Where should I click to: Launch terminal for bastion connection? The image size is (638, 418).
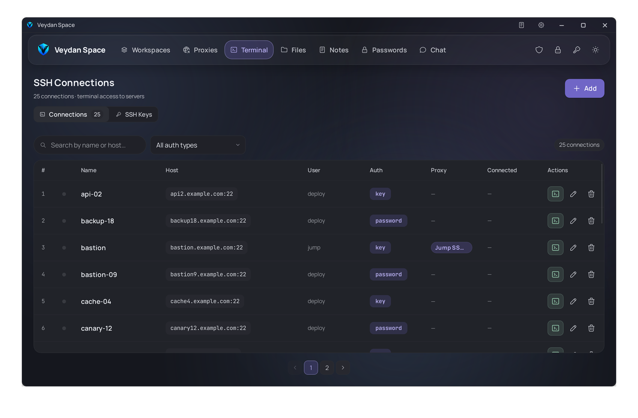pyautogui.click(x=555, y=247)
